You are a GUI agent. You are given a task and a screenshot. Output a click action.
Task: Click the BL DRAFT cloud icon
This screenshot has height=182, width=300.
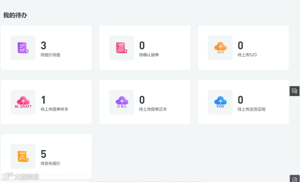(23, 102)
